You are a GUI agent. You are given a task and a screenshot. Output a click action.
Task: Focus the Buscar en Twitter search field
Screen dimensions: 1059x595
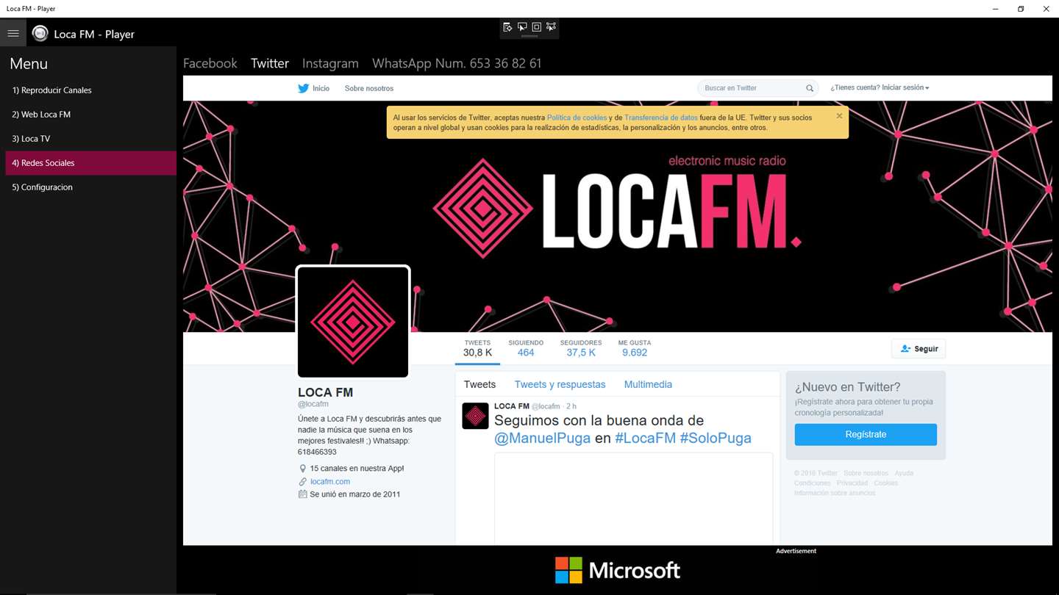point(758,88)
